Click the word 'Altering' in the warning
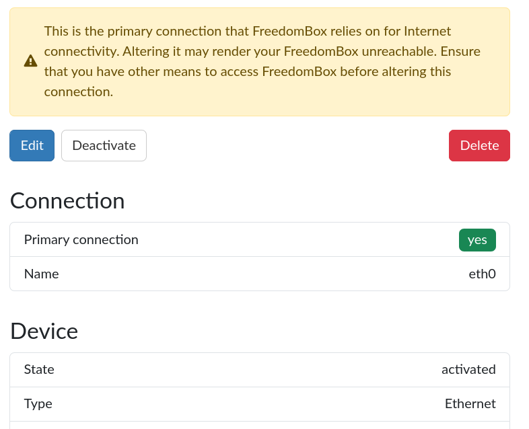 tap(145, 51)
